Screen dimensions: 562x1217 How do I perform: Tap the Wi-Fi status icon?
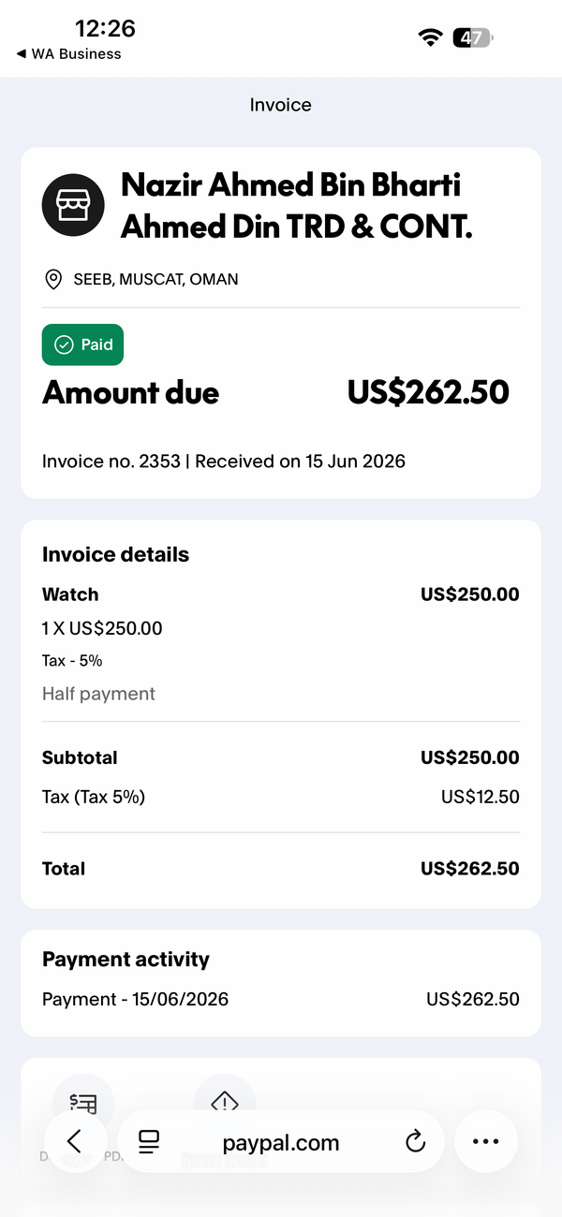(x=431, y=37)
